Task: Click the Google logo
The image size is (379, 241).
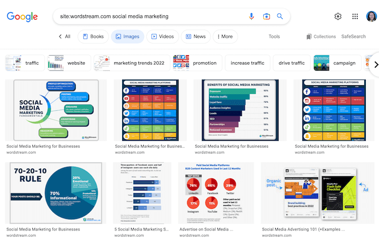Action: [x=22, y=17]
